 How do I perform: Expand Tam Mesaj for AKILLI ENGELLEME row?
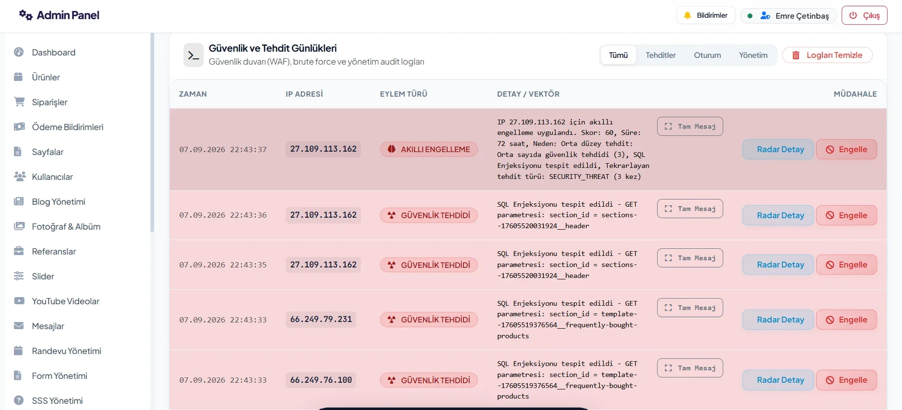(690, 126)
